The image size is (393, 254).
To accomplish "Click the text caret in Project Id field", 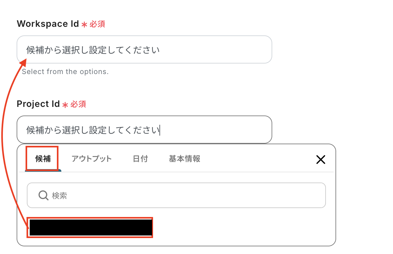I will (160, 130).
